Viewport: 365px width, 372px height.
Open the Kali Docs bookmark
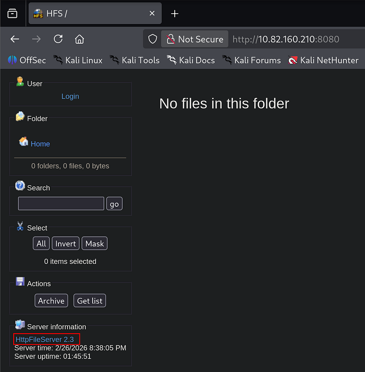click(191, 60)
